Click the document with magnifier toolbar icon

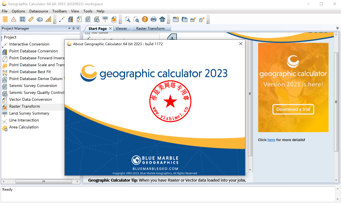(136, 19)
